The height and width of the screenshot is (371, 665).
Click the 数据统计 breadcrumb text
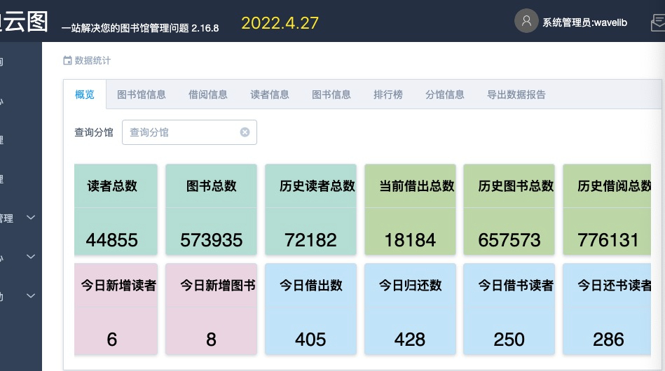[92, 61]
